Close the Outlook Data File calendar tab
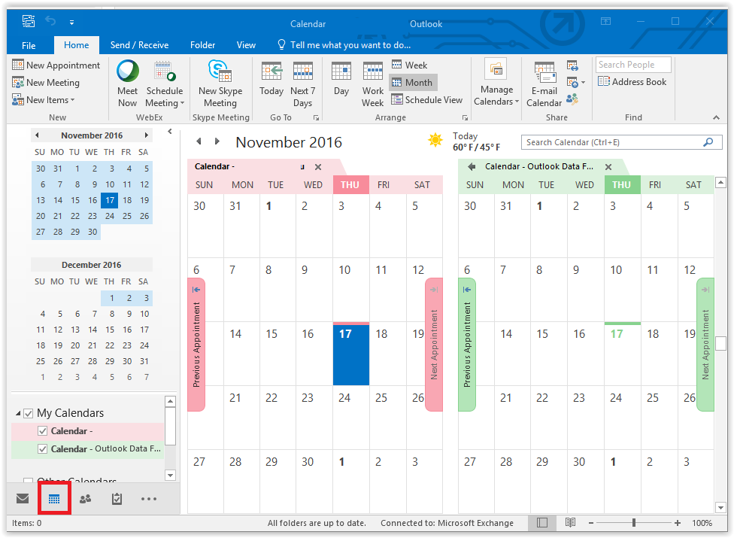This screenshot has height=538, width=734. coord(608,167)
